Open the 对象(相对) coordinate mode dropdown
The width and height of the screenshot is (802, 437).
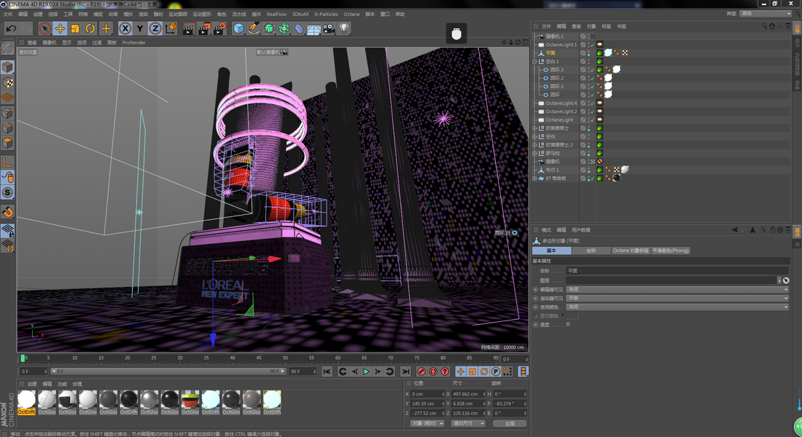(427, 423)
